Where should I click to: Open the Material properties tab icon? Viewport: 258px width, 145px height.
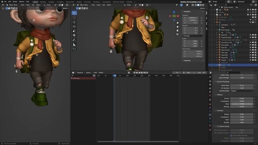(210, 126)
